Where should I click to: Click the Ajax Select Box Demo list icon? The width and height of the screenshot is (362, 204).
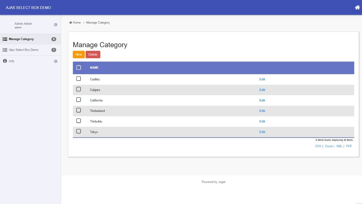[x=5, y=50]
